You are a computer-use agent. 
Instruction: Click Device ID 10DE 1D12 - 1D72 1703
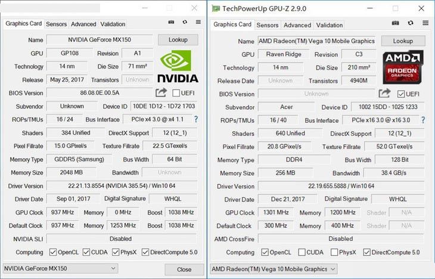pos(164,106)
